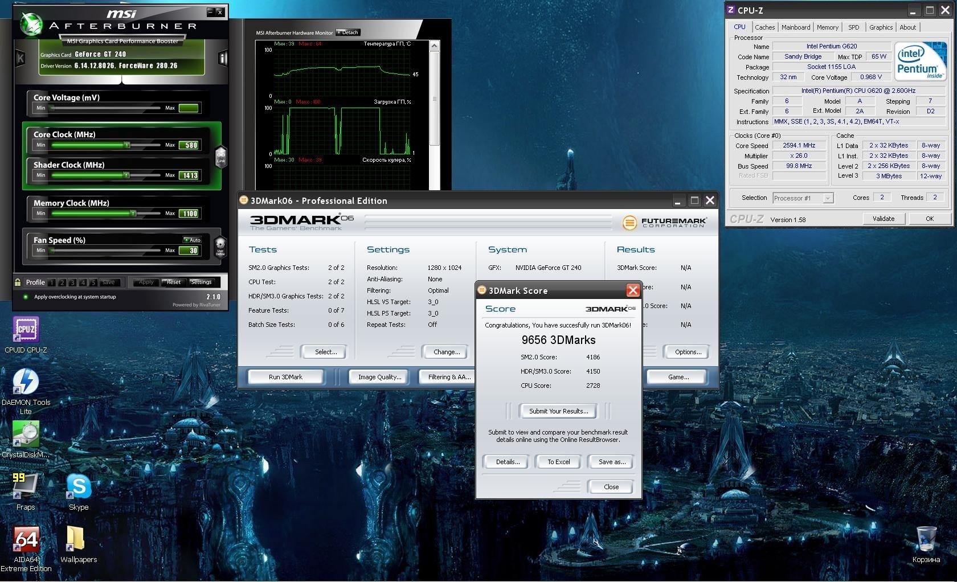Open the Fraps desktop icon
Screen dimensions: 957x582
(x=26, y=491)
